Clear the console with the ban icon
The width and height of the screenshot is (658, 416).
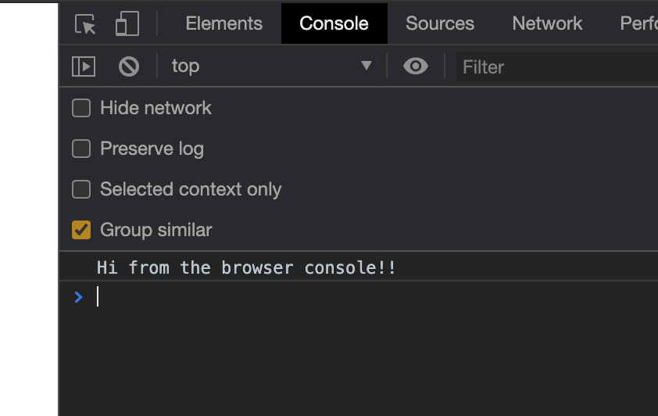(129, 66)
